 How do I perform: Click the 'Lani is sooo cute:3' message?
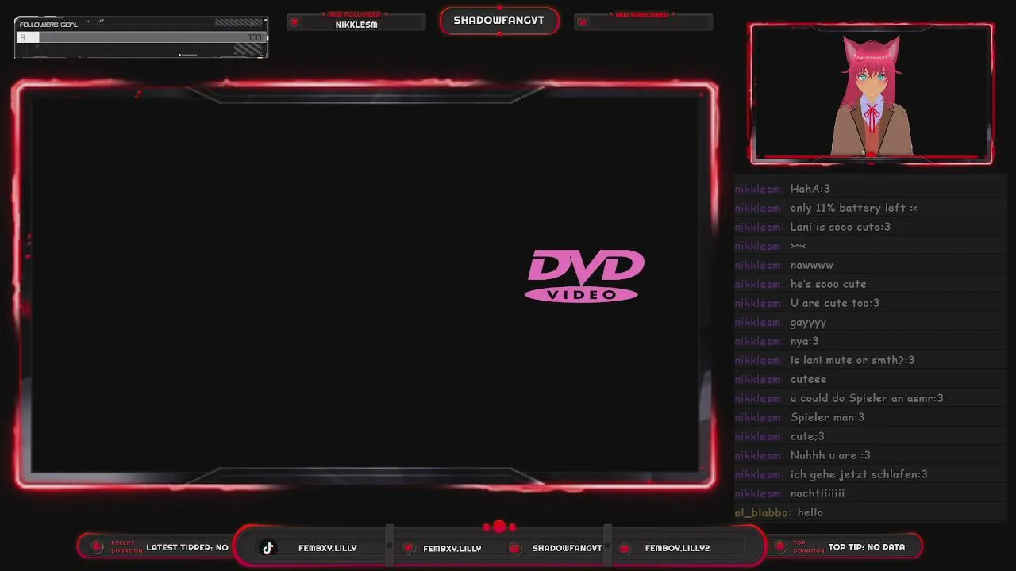click(840, 227)
